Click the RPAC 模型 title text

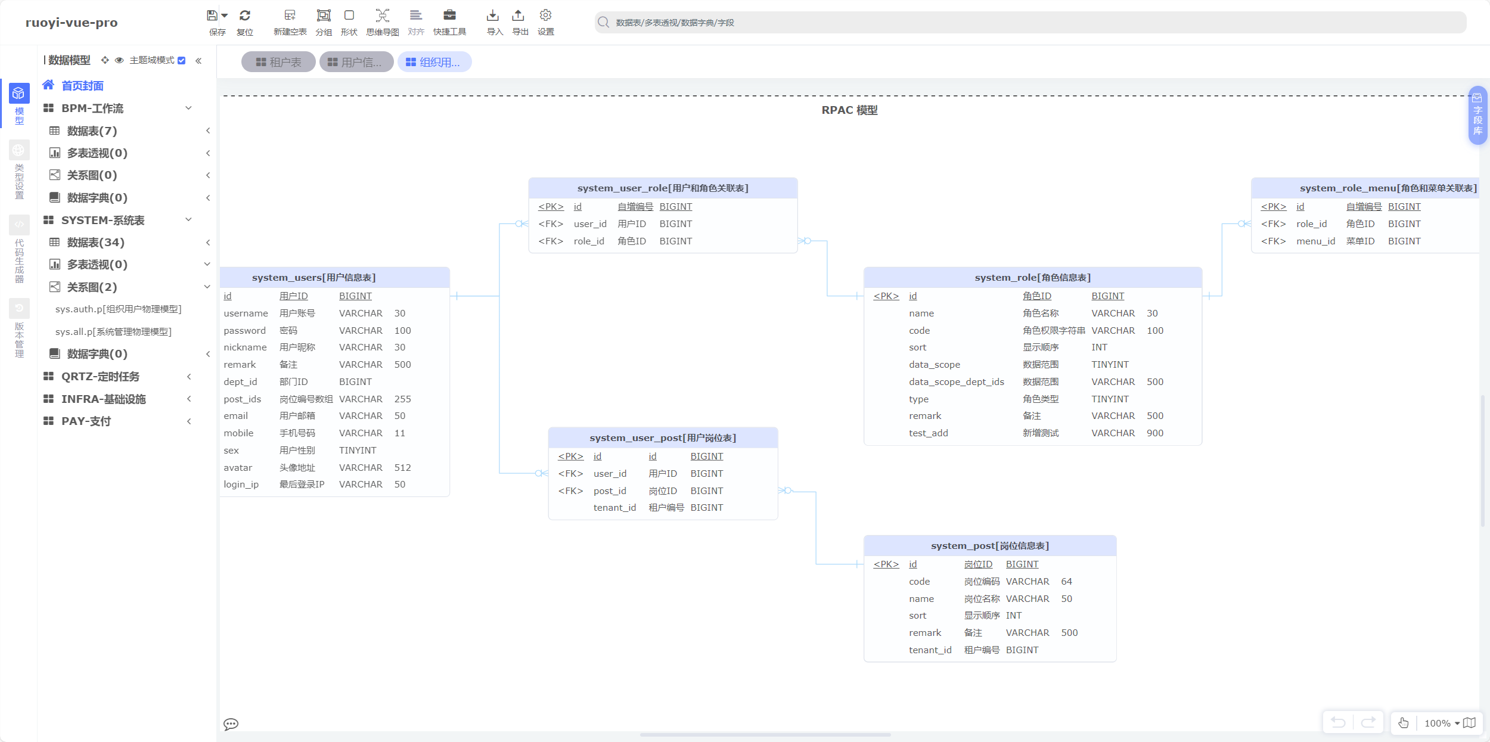(x=849, y=110)
